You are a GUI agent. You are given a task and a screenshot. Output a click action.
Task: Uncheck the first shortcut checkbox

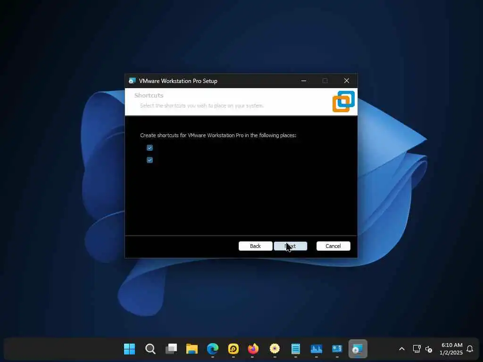150,148
